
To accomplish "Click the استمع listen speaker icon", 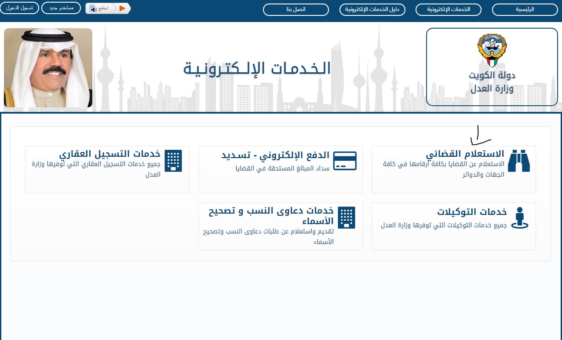I will pos(93,8).
